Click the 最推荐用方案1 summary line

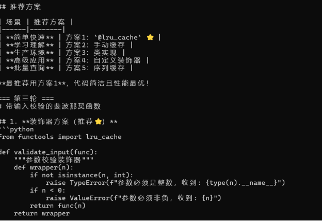tap(75, 83)
